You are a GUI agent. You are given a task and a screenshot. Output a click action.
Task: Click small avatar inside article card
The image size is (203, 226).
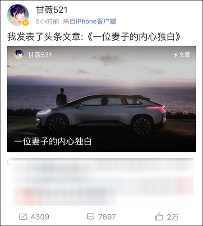(19, 54)
